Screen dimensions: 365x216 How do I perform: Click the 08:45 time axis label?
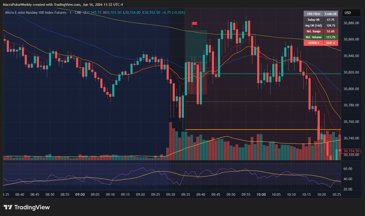35,194
